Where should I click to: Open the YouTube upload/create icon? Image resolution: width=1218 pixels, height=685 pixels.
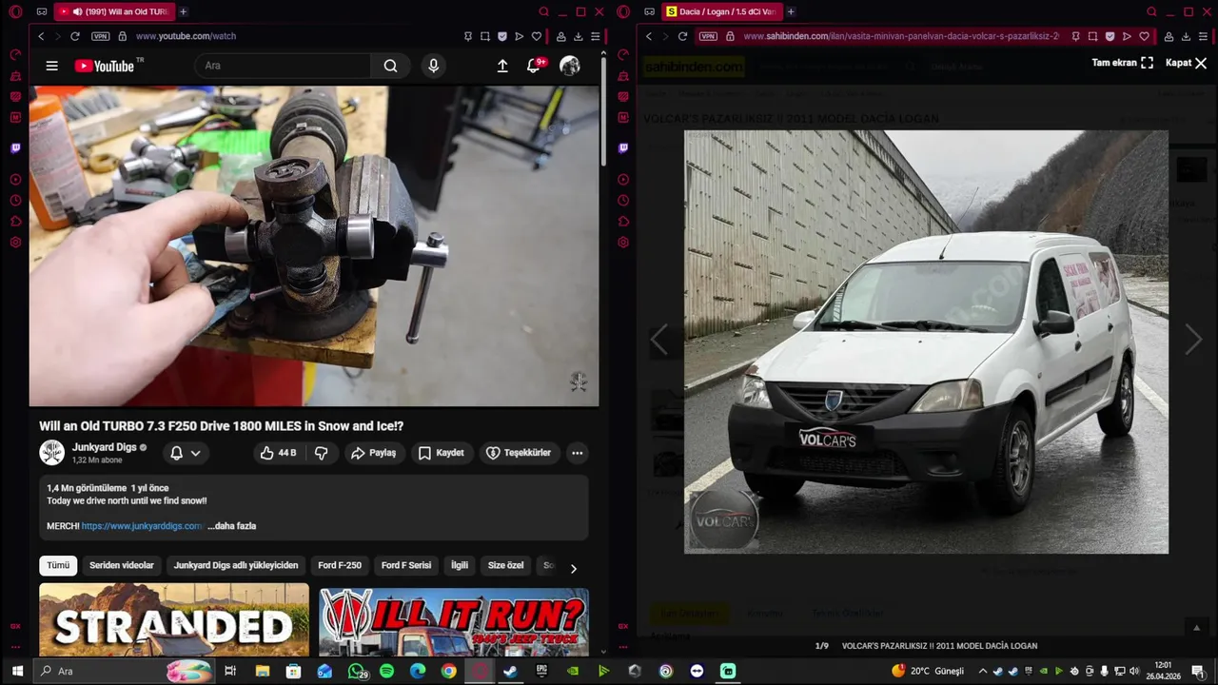[502, 66]
